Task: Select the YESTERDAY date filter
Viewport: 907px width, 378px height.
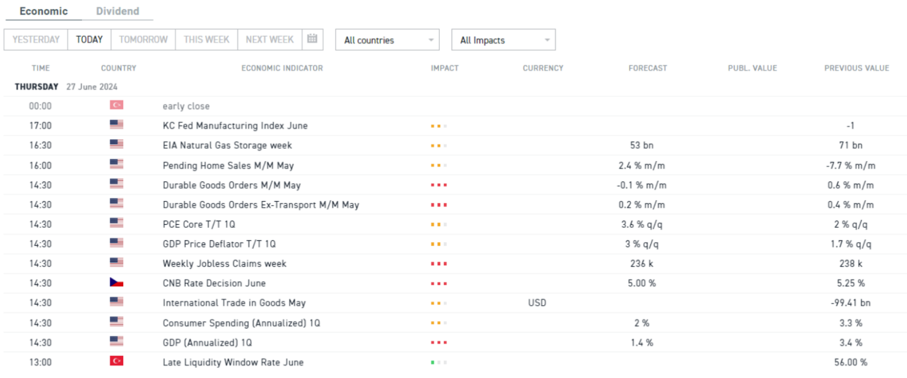Action: (x=36, y=40)
